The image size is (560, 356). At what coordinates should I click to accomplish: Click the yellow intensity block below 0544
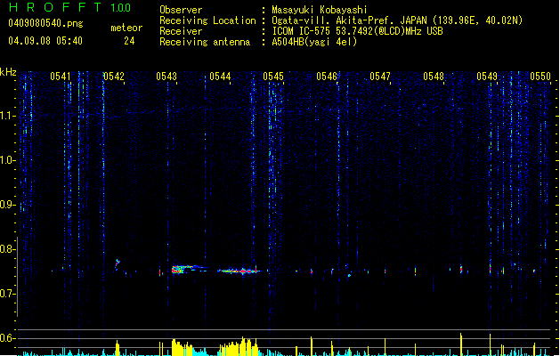coord(239,346)
